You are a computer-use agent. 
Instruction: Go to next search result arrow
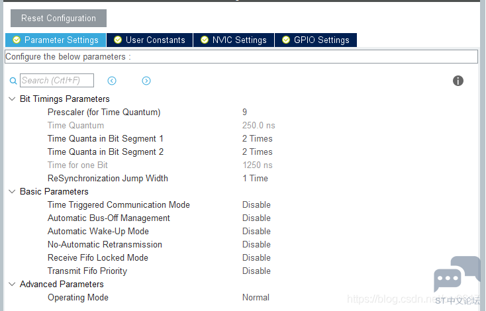(146, 81)
